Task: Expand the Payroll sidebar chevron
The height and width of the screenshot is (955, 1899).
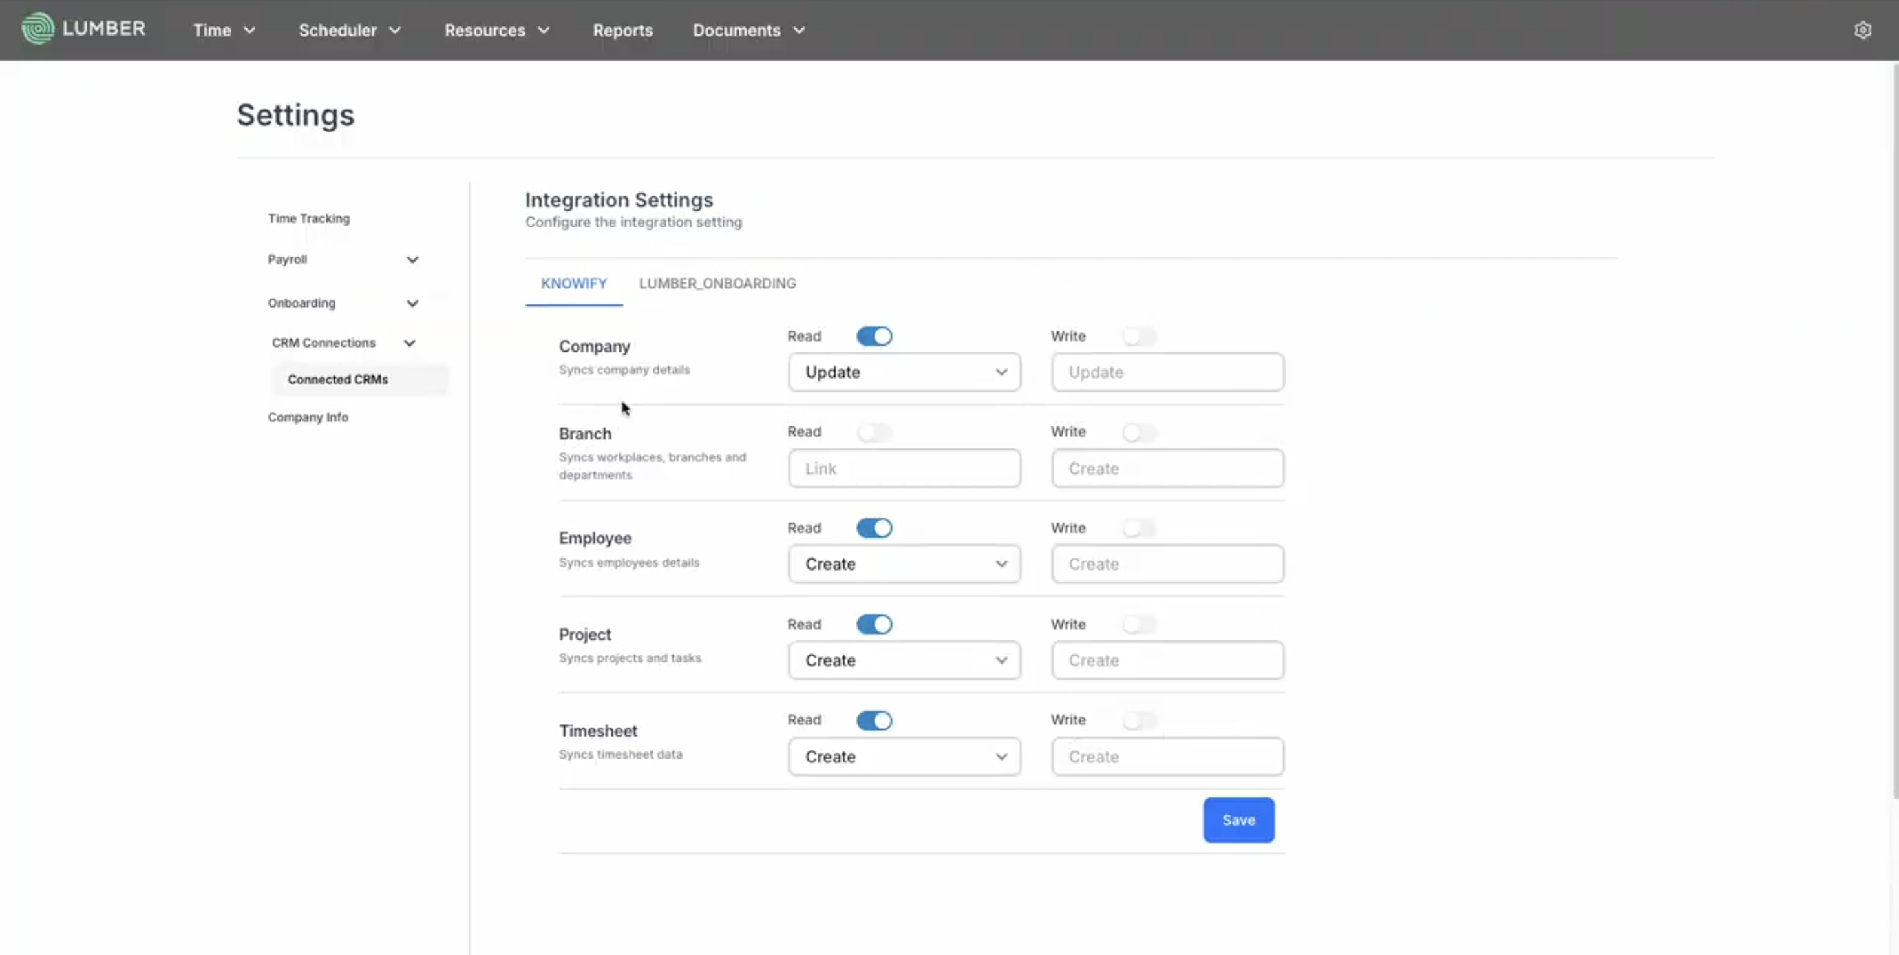Action: [412, 259]
